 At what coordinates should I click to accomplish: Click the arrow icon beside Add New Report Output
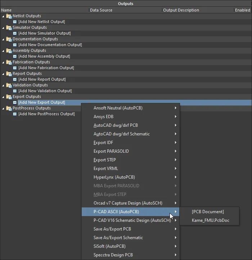tap(15, 80)
